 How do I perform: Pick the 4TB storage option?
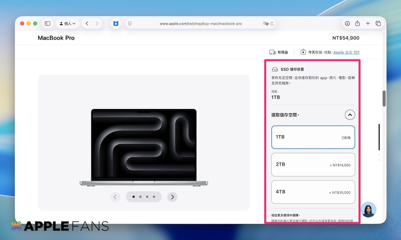tap(313, 192)
